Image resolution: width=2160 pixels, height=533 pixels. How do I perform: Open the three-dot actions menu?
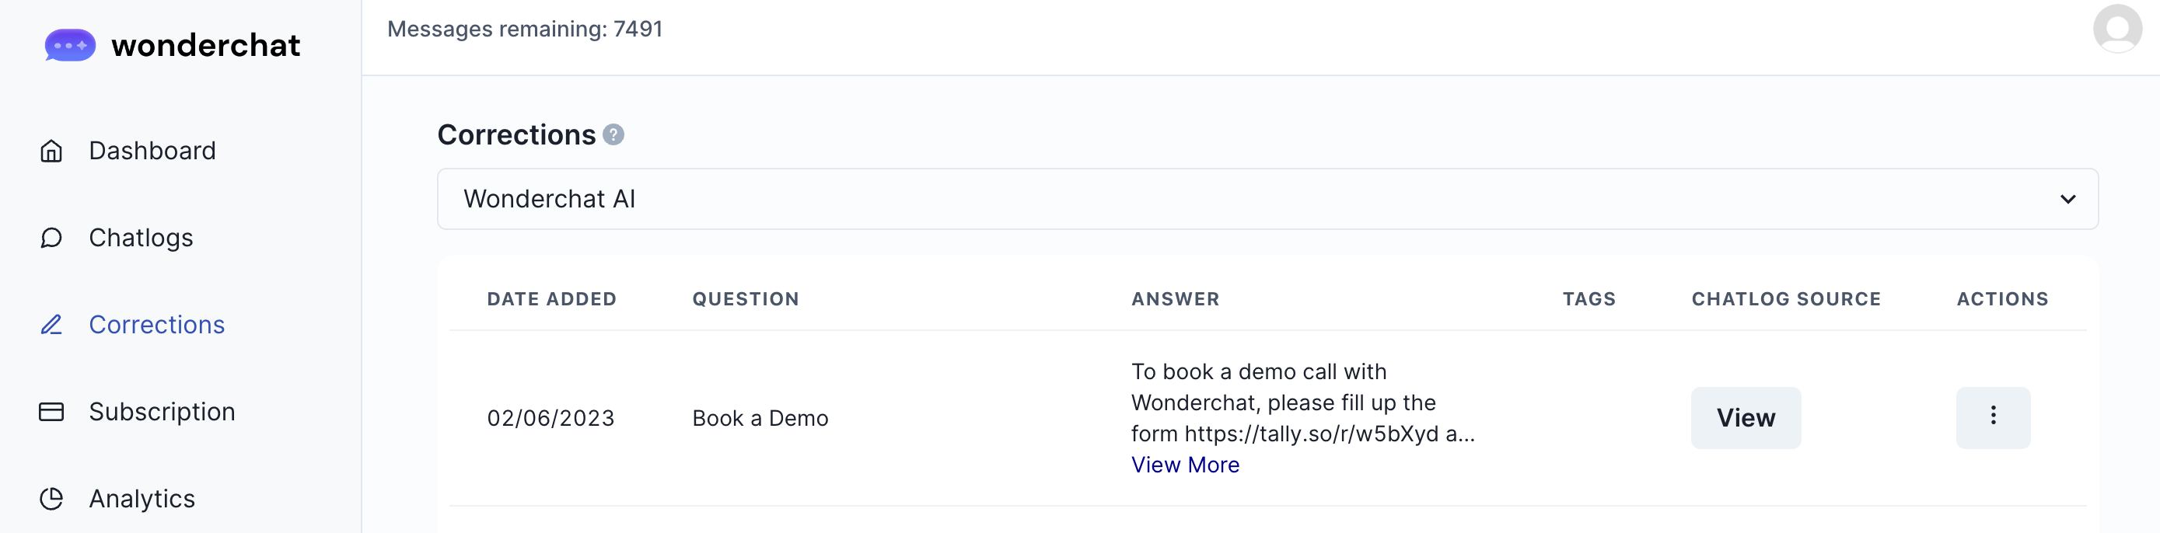1992,417
